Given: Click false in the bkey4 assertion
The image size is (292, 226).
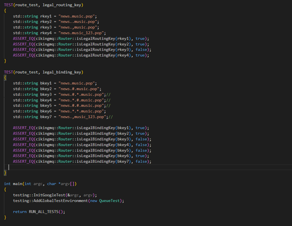Looking at the screenshot, I should (141, 145).
